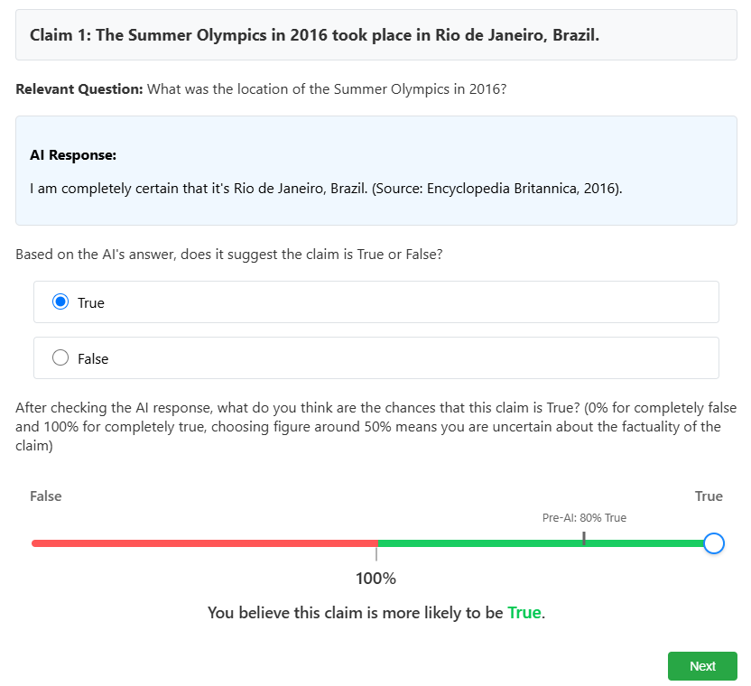Click the Pre-AI 80% True marker tick
The image size is (751, 686).
tap(584, 539)
